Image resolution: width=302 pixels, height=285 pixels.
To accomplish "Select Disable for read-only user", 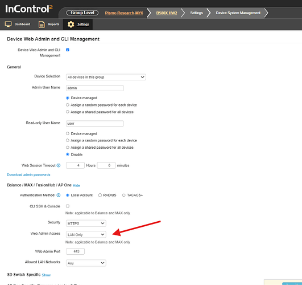I will (68, 154).
